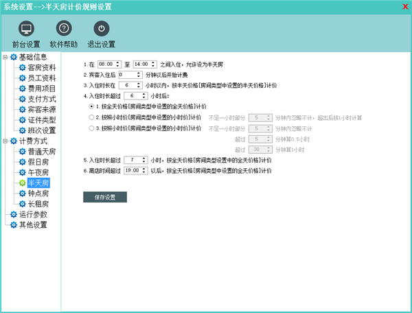
Task: Click gear icon next to 运行参数
Action: [13, 214]
